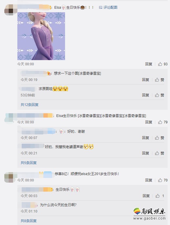Image resolution: width=170 pixels, height=225 pixels.
Task: Like the 00:07 reply saying 好的，谢谢
Action: (x=159, y=138)
